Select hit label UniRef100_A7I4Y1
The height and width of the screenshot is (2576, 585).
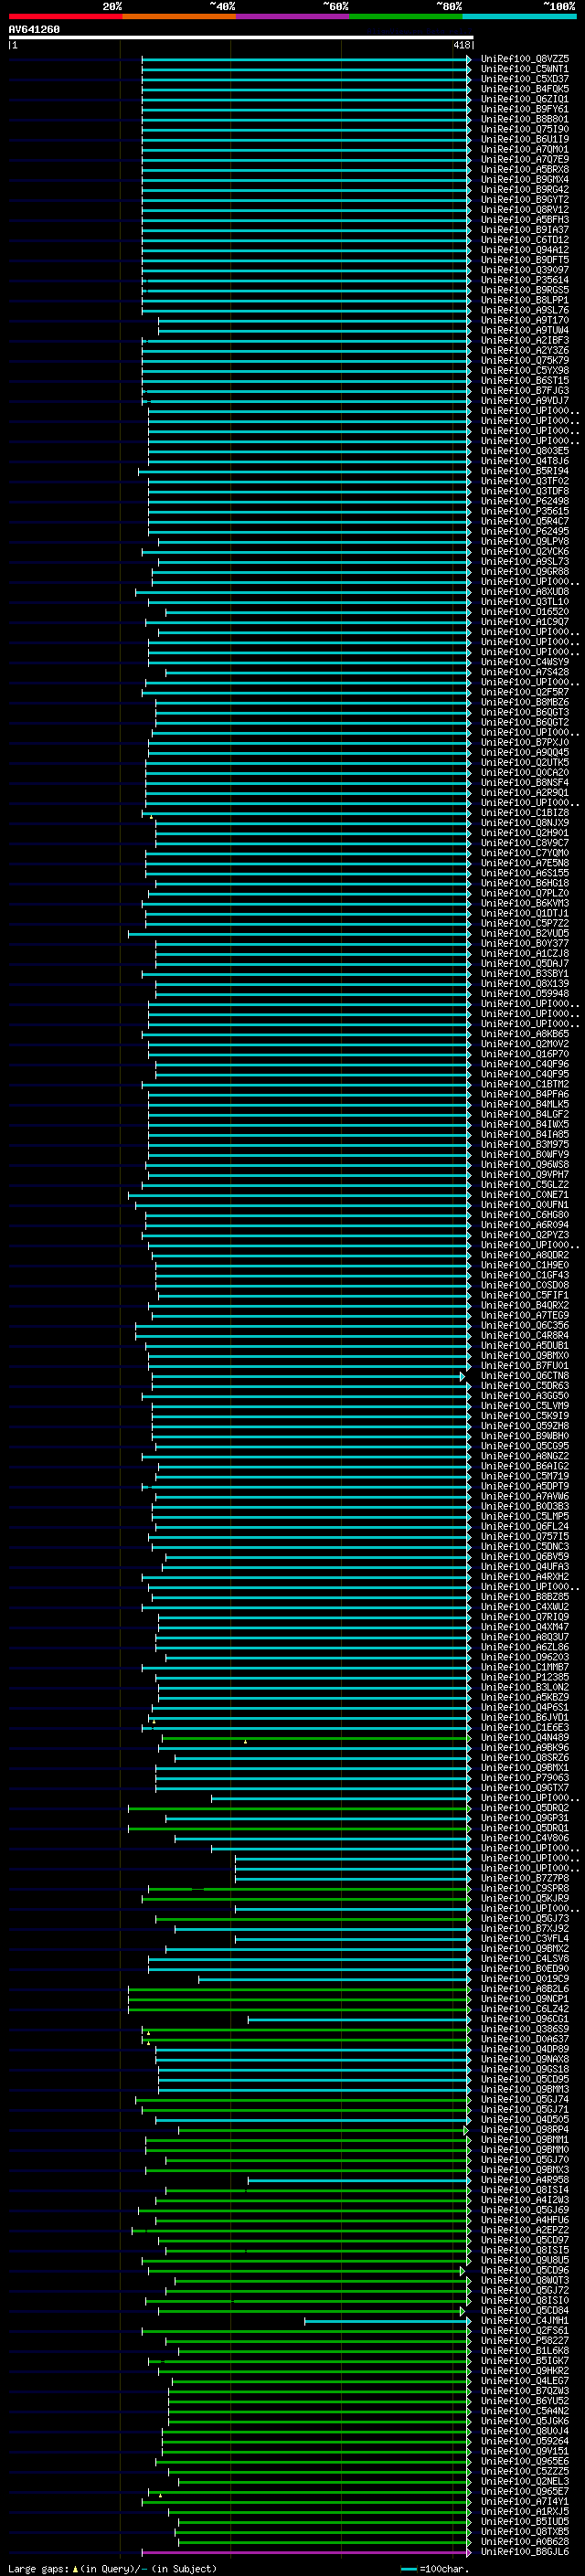[524, 2502]
